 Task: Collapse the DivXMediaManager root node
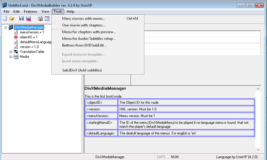point(6,27)
